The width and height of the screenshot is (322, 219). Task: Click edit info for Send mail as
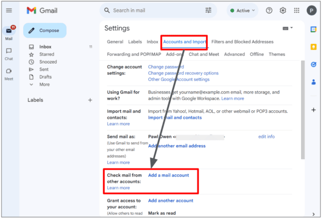(x=267, y=137)
